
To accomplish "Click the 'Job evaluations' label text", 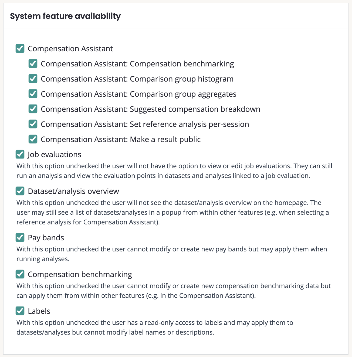I will 55,154.
